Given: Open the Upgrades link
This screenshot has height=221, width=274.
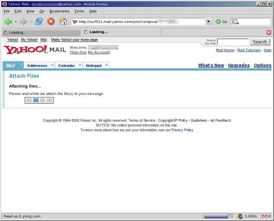Looking at the screenshot, I should [239, 65].
